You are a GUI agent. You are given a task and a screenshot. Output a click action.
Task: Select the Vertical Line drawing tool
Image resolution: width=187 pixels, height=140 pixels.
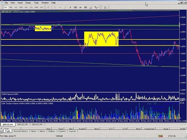[55, 7]
